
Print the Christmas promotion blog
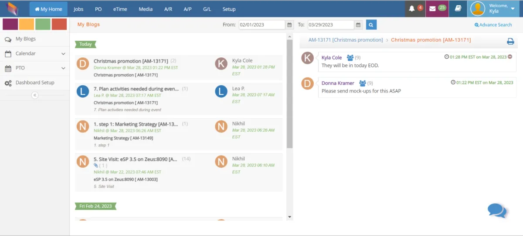tap(510, 41)
